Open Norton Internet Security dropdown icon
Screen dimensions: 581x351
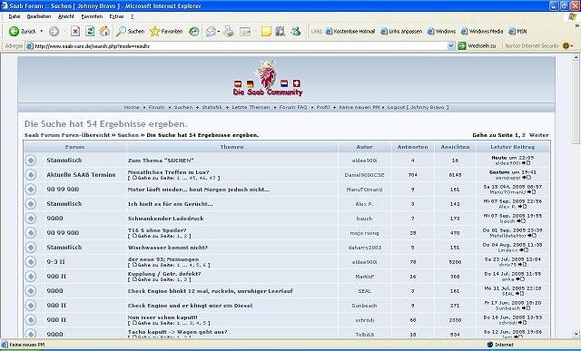(x=567, y=46)
